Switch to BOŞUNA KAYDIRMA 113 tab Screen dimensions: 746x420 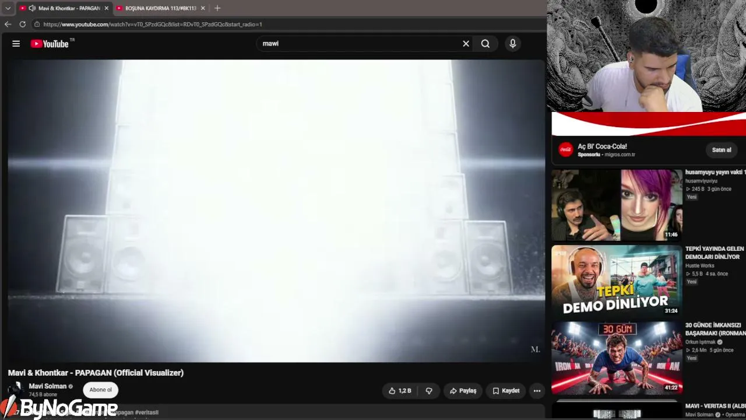[x=160, y=8]
